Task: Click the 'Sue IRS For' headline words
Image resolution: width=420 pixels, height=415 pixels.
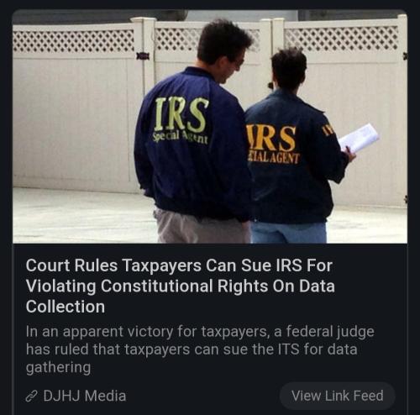Action: coord(286,265)
